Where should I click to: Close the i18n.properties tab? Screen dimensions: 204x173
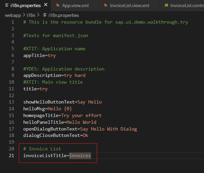pyautogui.click(x=46, y=5)
